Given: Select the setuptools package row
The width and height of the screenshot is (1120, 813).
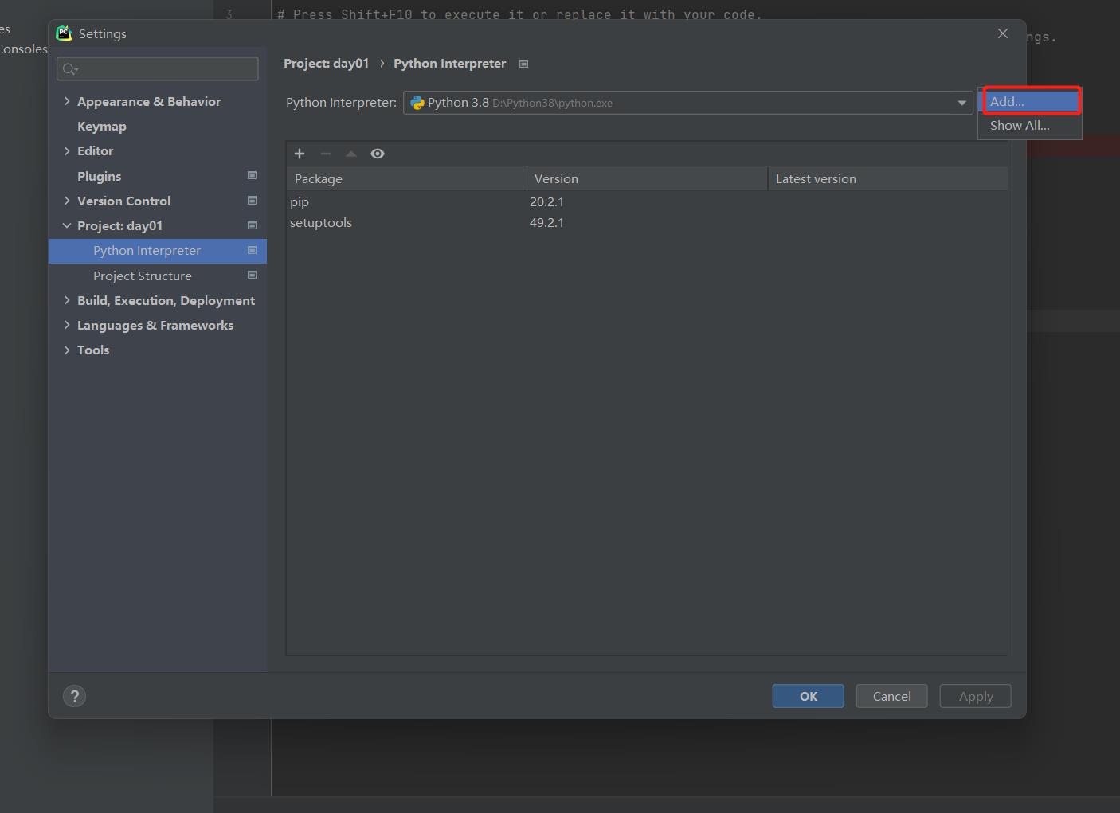Looking at the screenshot, I should (647, 222).
